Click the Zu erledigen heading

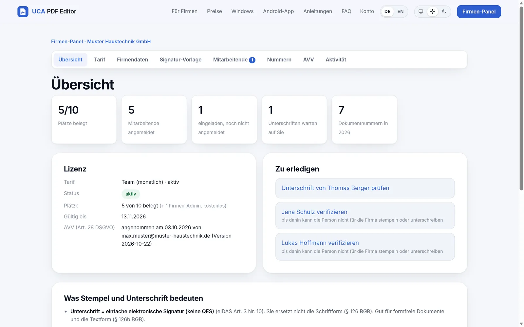(x=297, y=169)
